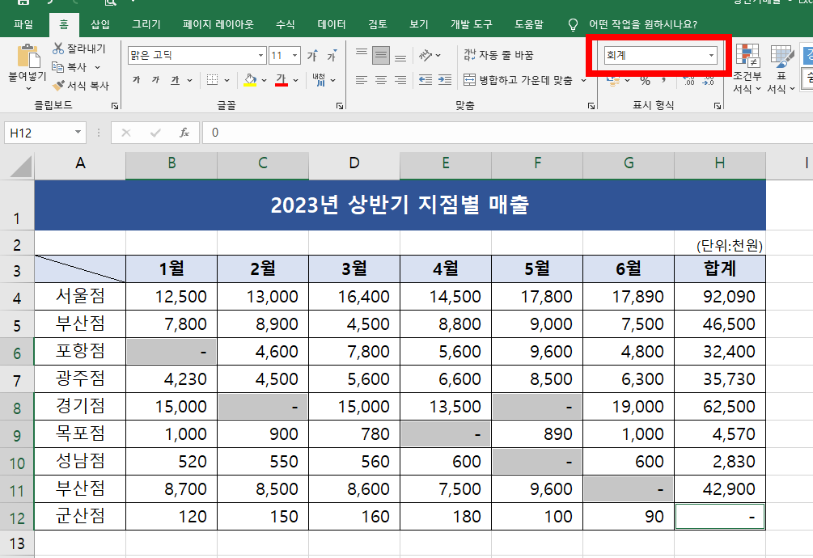813x558 pixels.
Task: Toggle left text alignment
Action: (x=362, y=80)
